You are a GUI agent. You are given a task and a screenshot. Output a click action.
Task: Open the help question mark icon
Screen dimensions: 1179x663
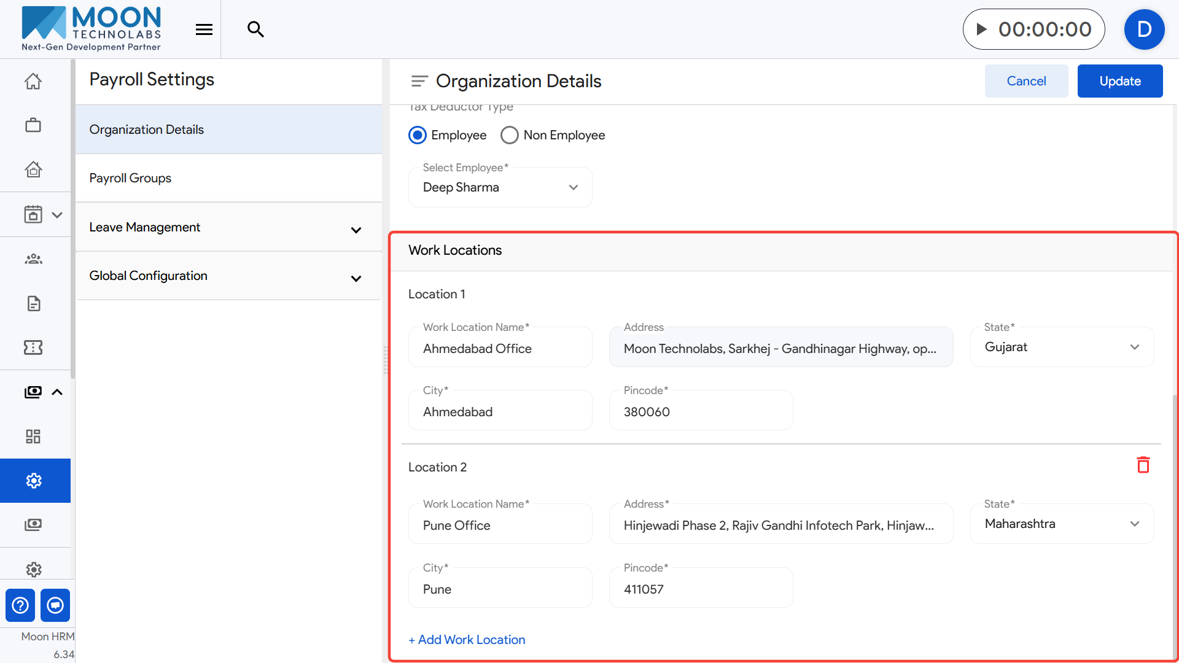(x=20, y=605)
